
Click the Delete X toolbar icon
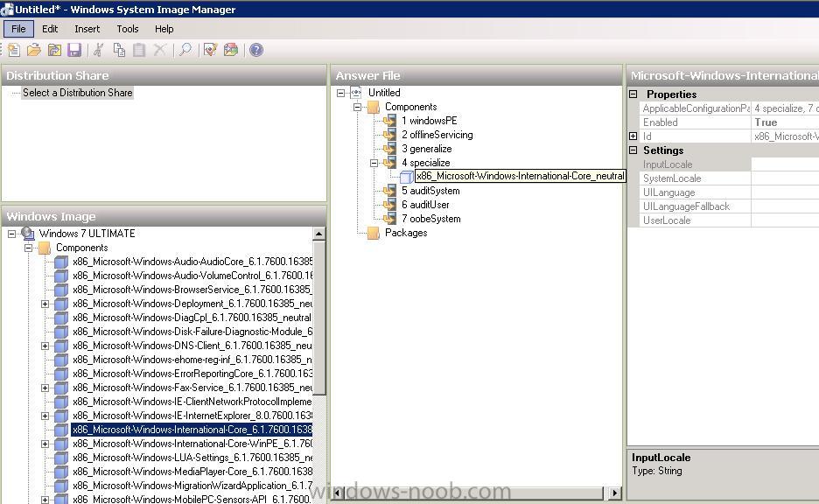point(160,50)
